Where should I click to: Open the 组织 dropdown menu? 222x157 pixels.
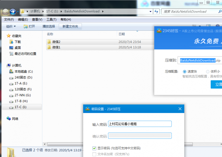pos(11,26)
